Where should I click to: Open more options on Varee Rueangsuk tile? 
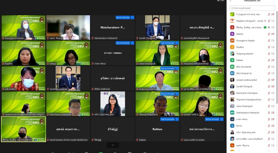click(177, 43)
